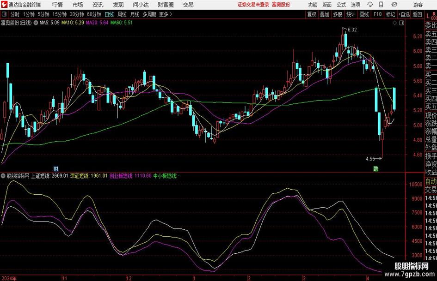Click the 证券交易未登录 login link
437x281 pixels.
[253, 5]
